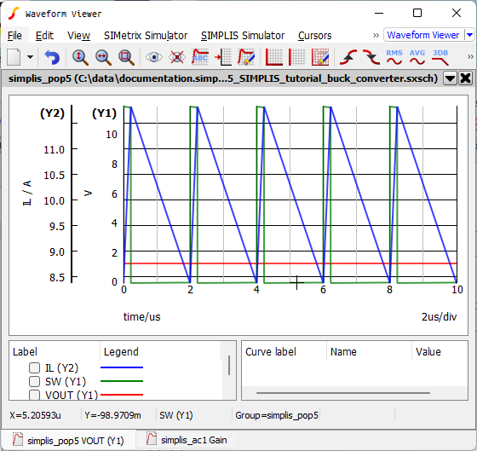The width and height of the screenshot is (477, 451).
Task: Select the horizontal zoom magnifier icon
Action: coord(103,57)
